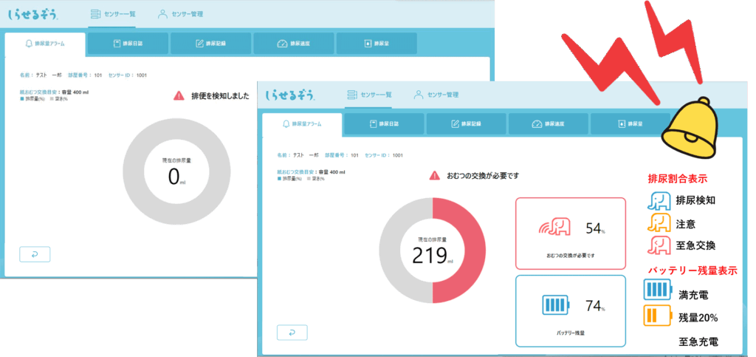756x357 pixels.
Task: Click back arrow button in front window
Action: (292, 333)
